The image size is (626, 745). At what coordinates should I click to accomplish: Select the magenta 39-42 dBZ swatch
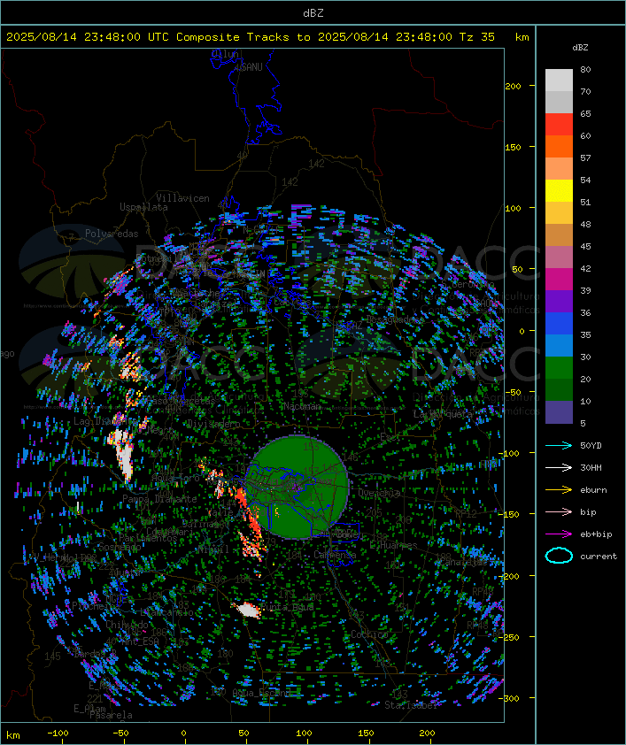pos(559,280)
